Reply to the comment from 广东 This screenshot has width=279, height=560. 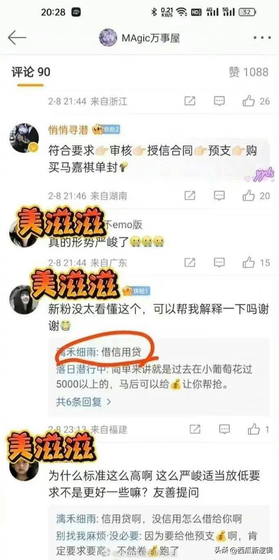pos(219,262)
